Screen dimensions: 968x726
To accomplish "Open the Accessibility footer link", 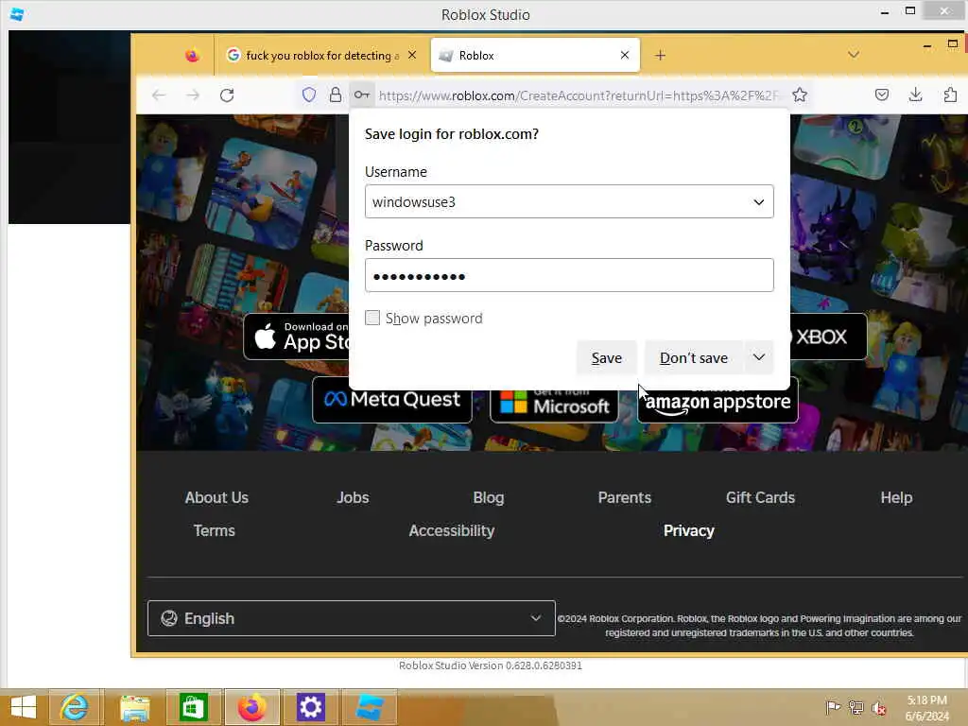I will (x=451, y=531).
